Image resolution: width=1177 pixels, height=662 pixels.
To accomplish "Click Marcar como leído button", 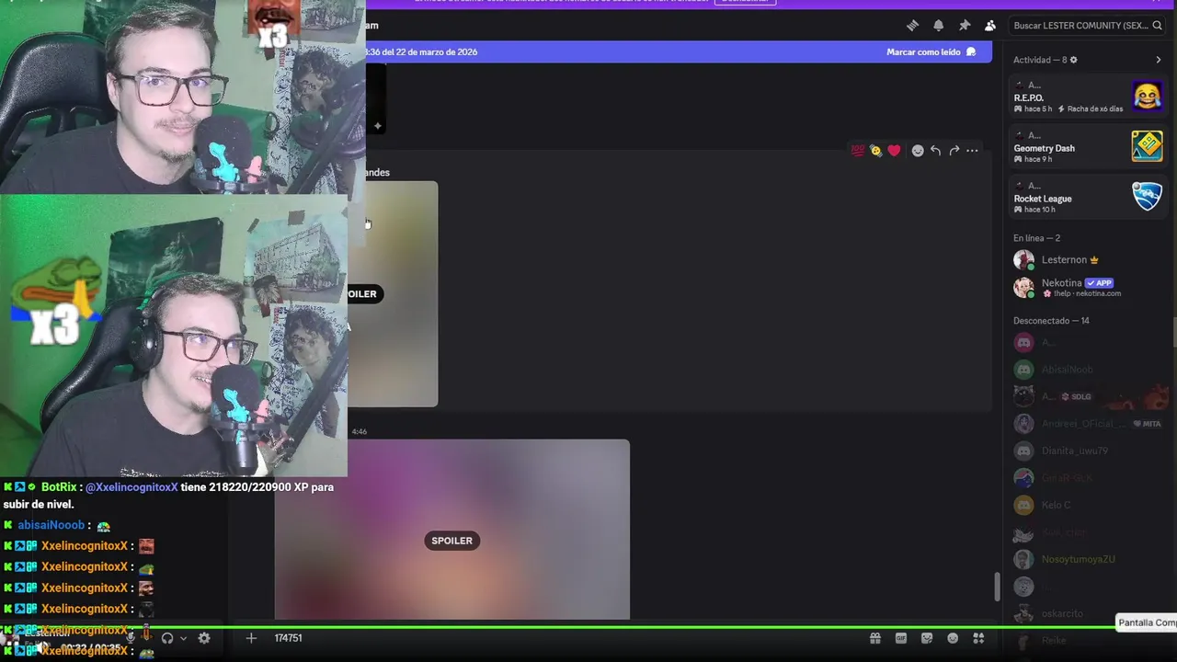I will click(x=931, y=52).
